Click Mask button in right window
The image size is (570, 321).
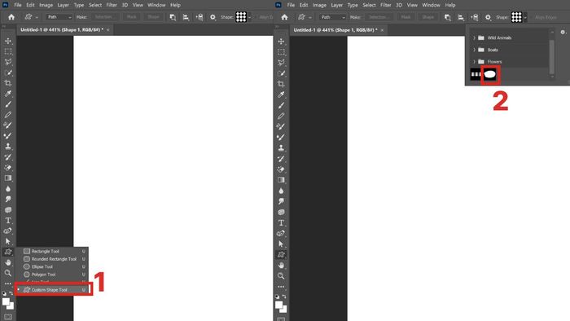point(406,17)
